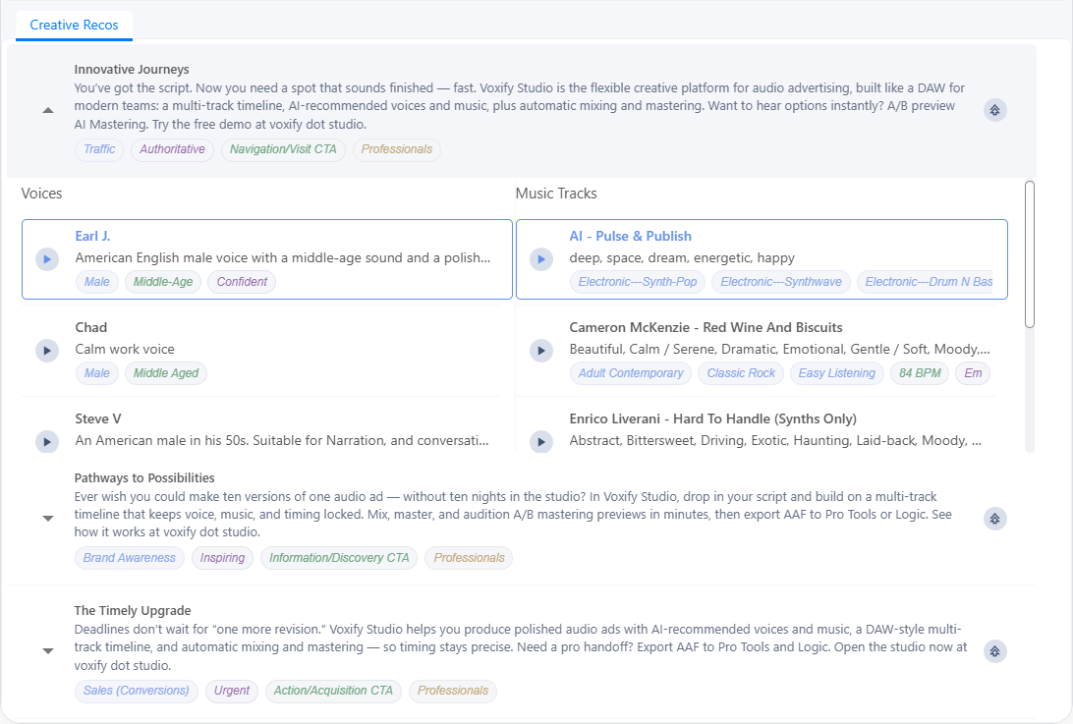Click the Calm work voice description
The height and width of the screenshot is (724, 1073).
point(125,349)
